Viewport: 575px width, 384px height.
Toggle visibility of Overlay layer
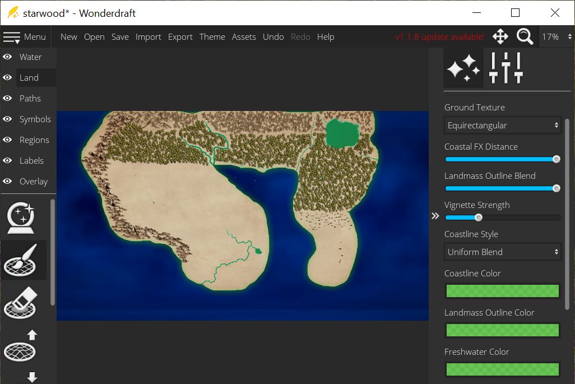point(8,182)
